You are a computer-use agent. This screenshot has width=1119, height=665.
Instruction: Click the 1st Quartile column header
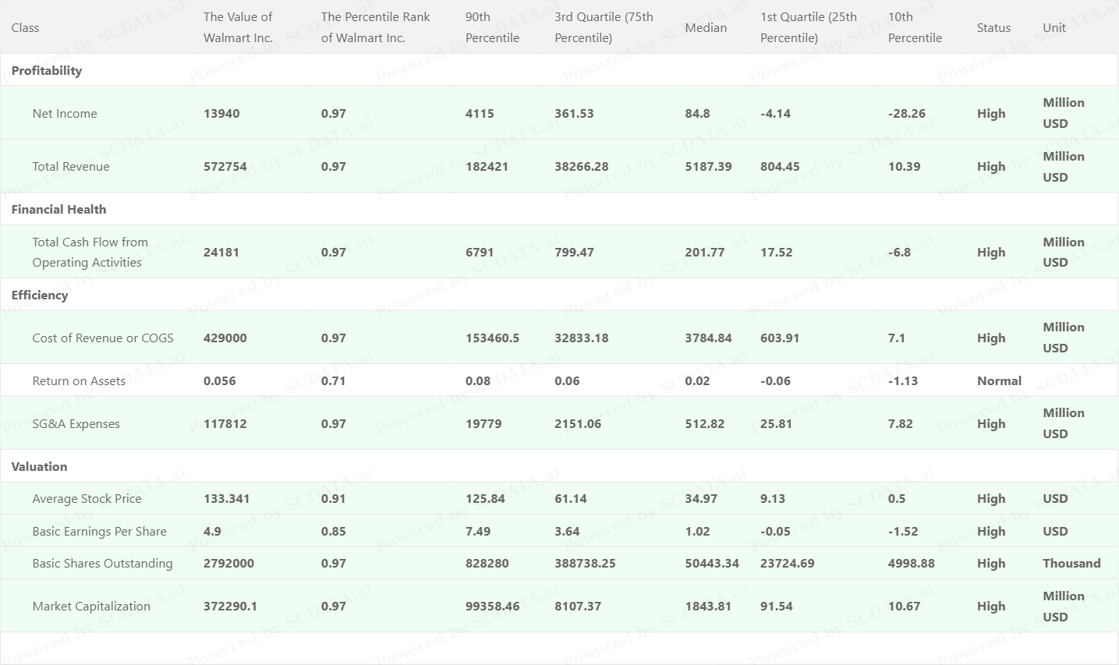809,27
